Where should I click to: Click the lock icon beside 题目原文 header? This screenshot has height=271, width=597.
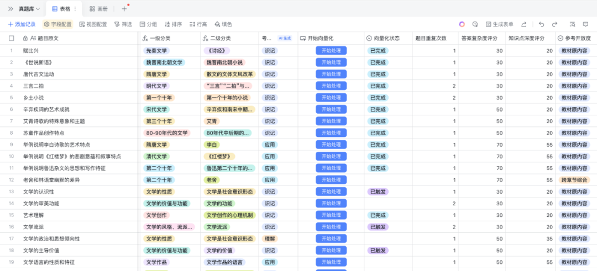coord(25,39)
